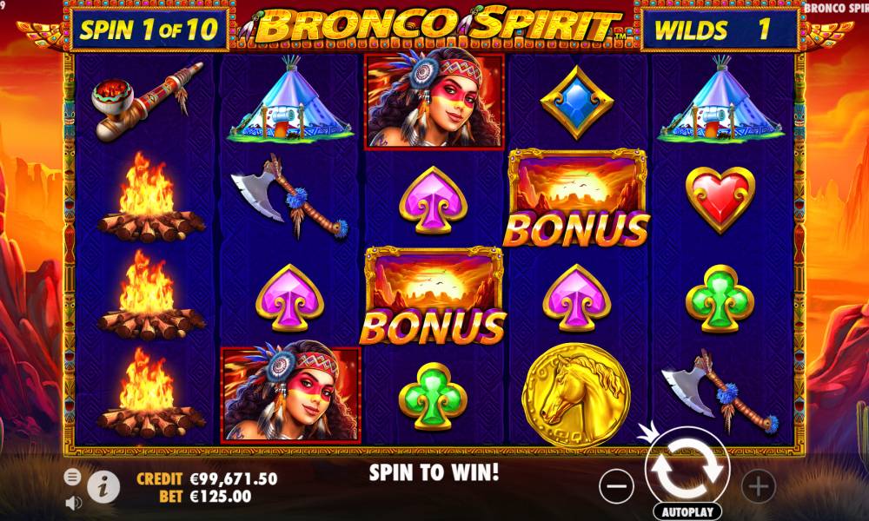Viewport: 869px width, 521px height.
Task: Select the Bonus symbol on the middle reel
Action: coord(434,295)
